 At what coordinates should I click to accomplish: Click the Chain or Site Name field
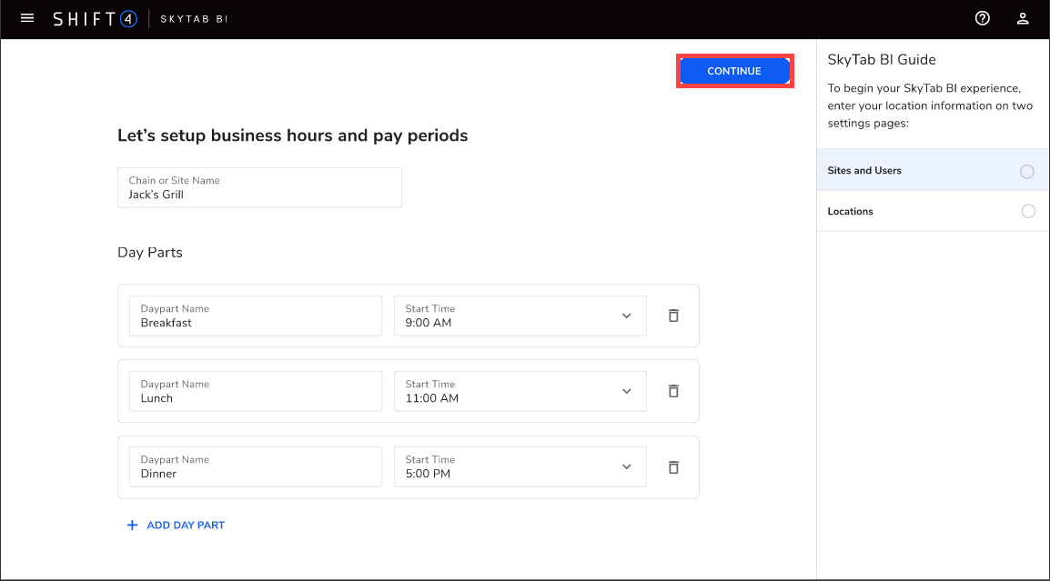point(259,188)
